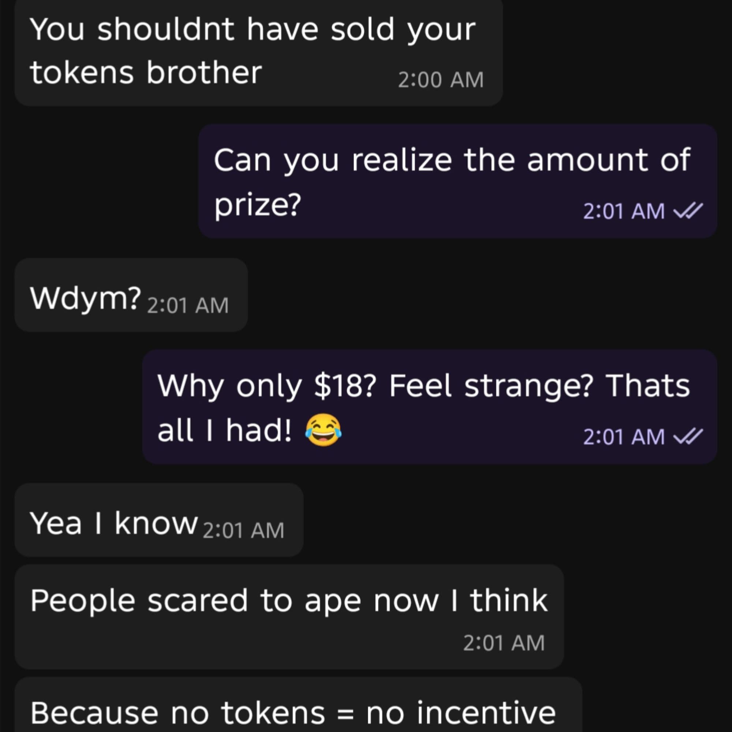Viewport: 732px width, 732px height.
Task: Tap the "Because no tokens = no incentive" message
Action: [292, 713]
